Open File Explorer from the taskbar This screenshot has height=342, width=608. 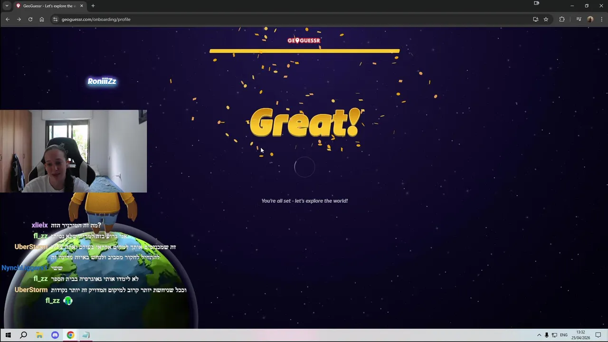pyautogui.click(x=39, y=335)
